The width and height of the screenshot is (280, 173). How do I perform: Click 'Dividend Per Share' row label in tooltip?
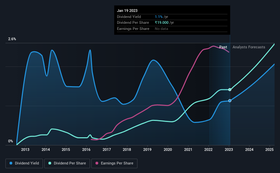[133, 23]
